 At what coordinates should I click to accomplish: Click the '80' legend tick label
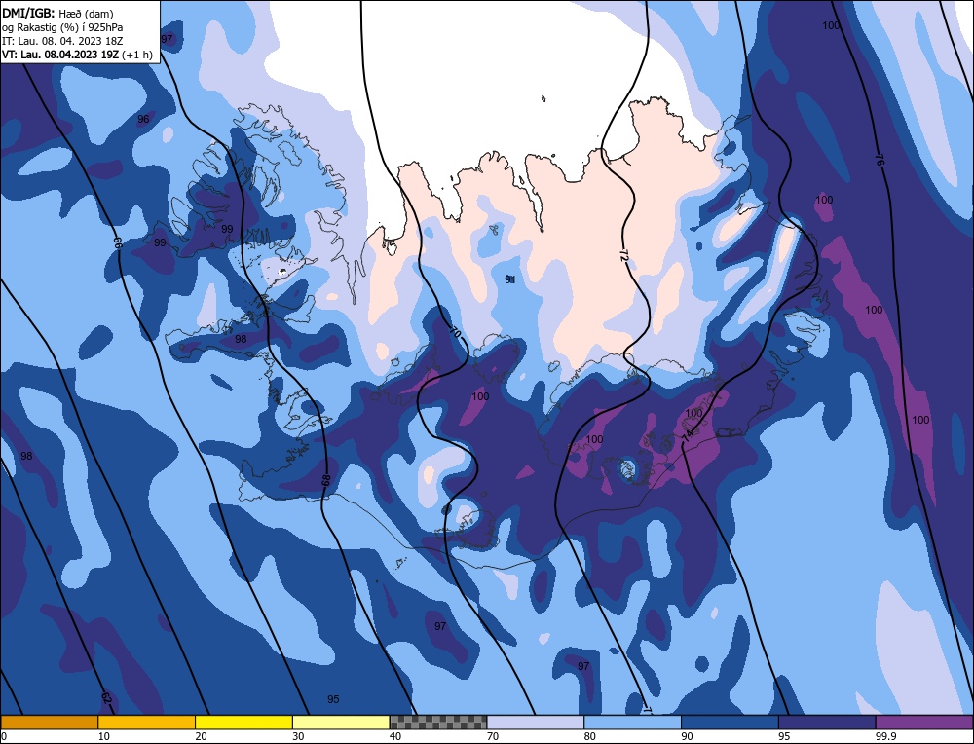tap(590, 736)
